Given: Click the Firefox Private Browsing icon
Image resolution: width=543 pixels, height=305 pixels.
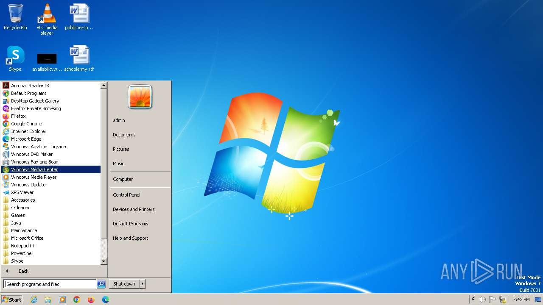Looking at the screenshot, I should tap(6, 108).
